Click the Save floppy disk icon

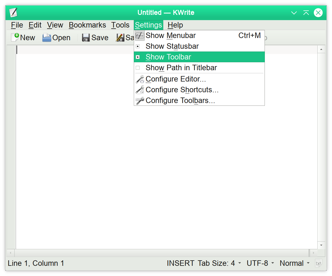[x=86, y=37]
